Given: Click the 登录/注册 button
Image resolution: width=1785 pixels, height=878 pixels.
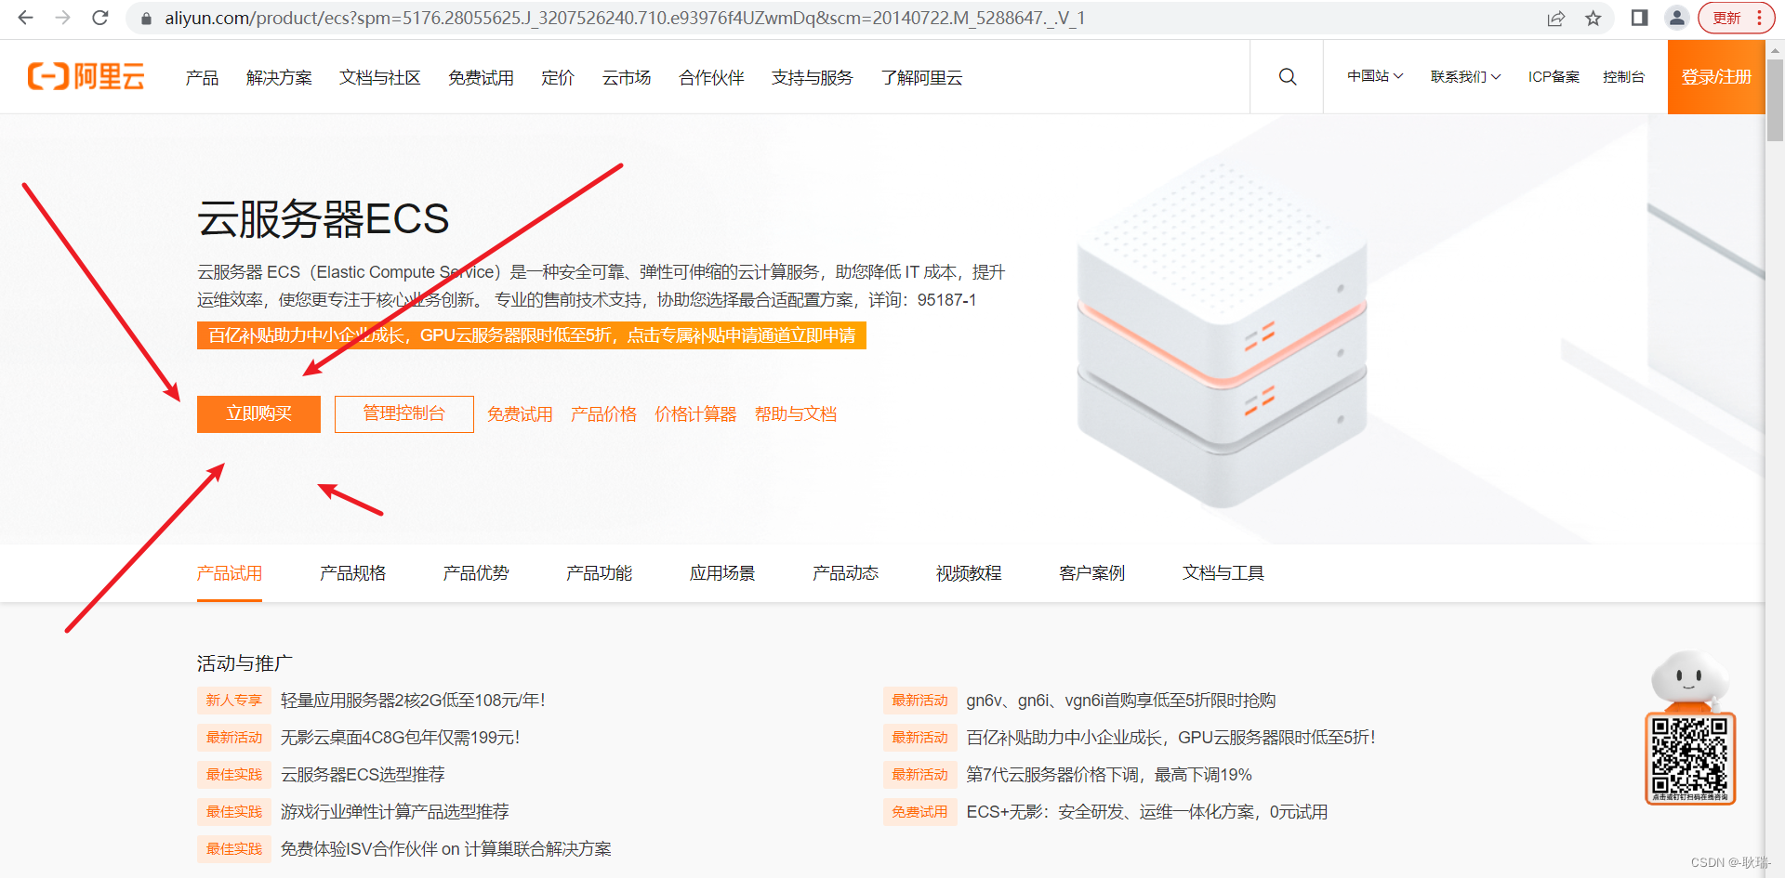Looking at the screenshot, I should [x=1716, y=76].
